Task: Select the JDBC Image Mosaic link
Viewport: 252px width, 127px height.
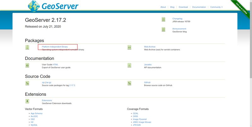Action: 142,122
